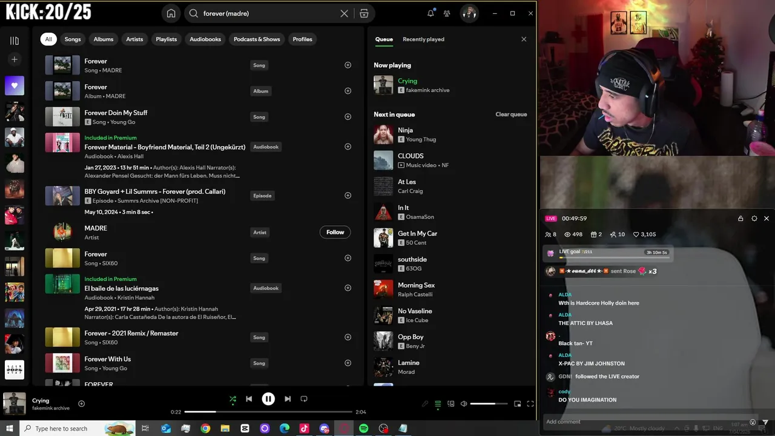
Task: Seek on the song progress bar
Action: [268, 412]
